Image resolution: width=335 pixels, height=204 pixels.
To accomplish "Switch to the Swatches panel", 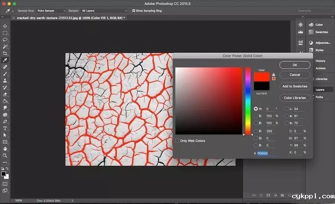I will [321, 32].
